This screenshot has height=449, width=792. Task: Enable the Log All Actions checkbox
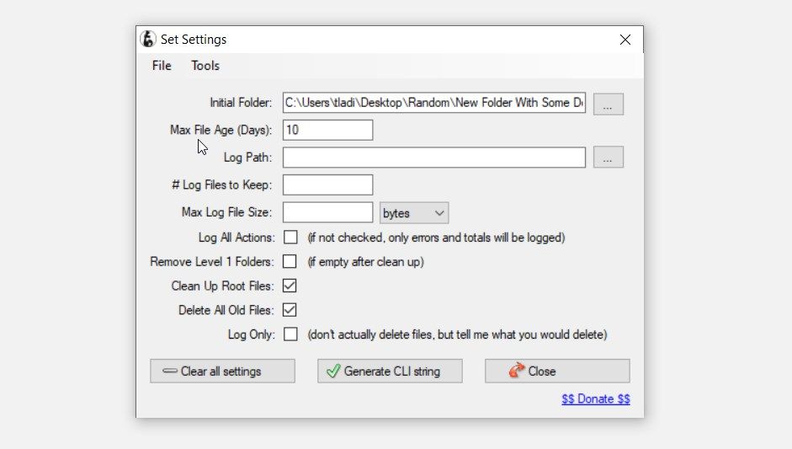[290, 238]
